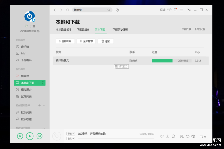Switch to 下载历史漫游 tab
The image size is (224, 149).
(120, 30)
